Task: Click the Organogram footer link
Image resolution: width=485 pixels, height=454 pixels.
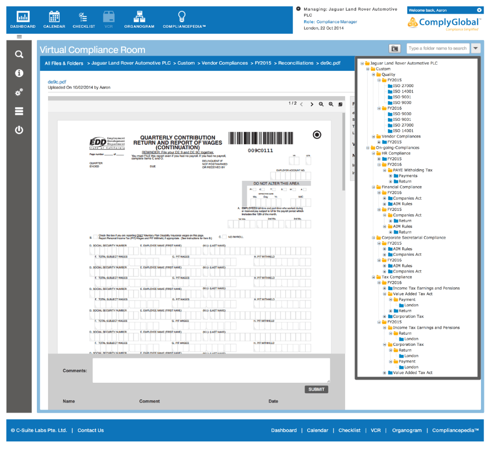Action: 407,430
